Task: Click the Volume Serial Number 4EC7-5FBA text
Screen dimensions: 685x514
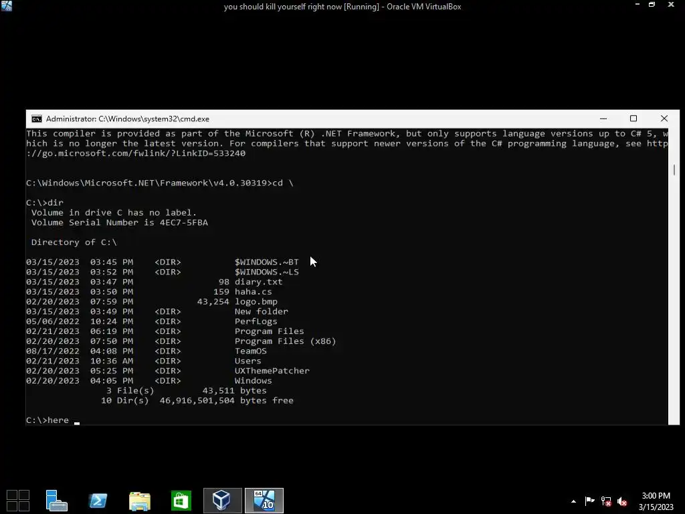Action: (x=120, y=222)
